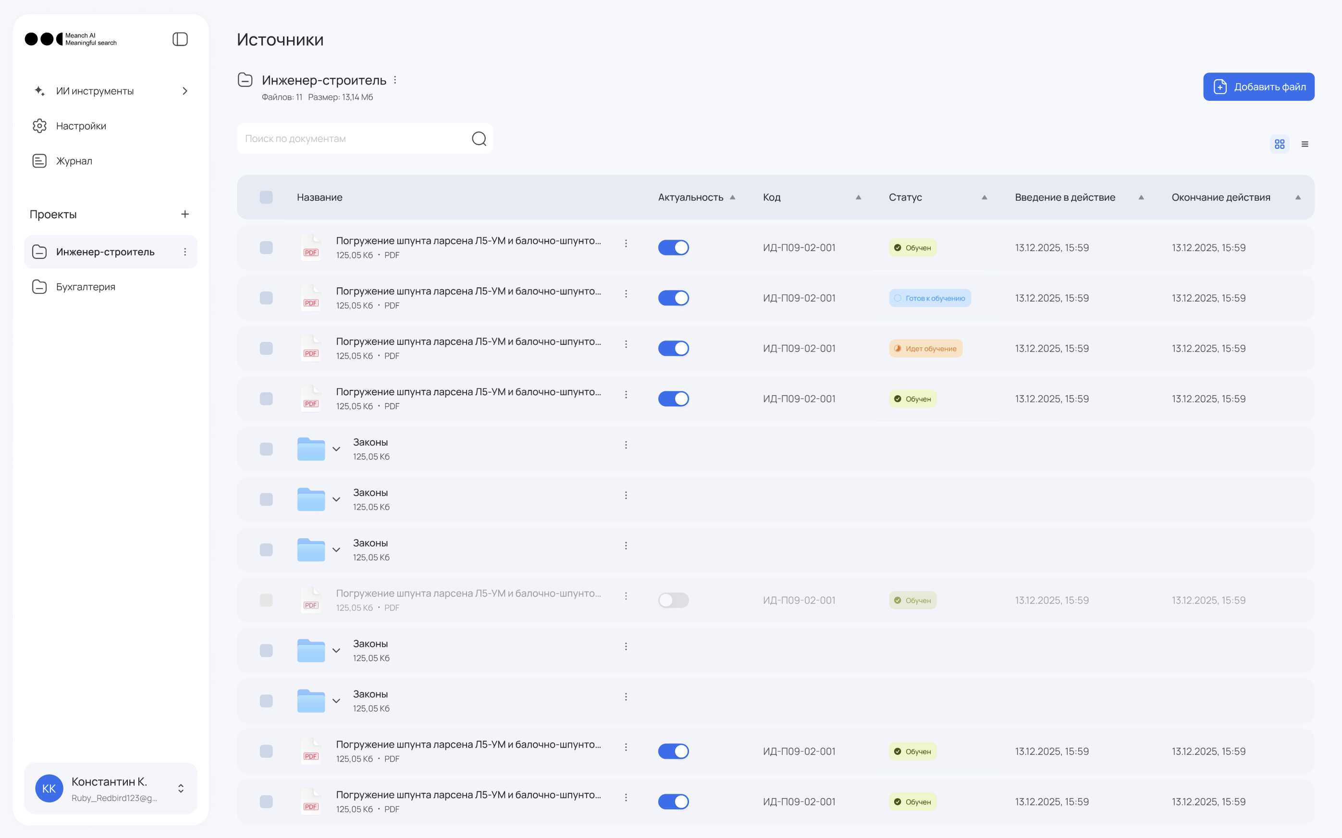Expand the first Законы folder chevron
This screenshot has height=838, width=1342.
pyautogui.click(x=336, y=449)
